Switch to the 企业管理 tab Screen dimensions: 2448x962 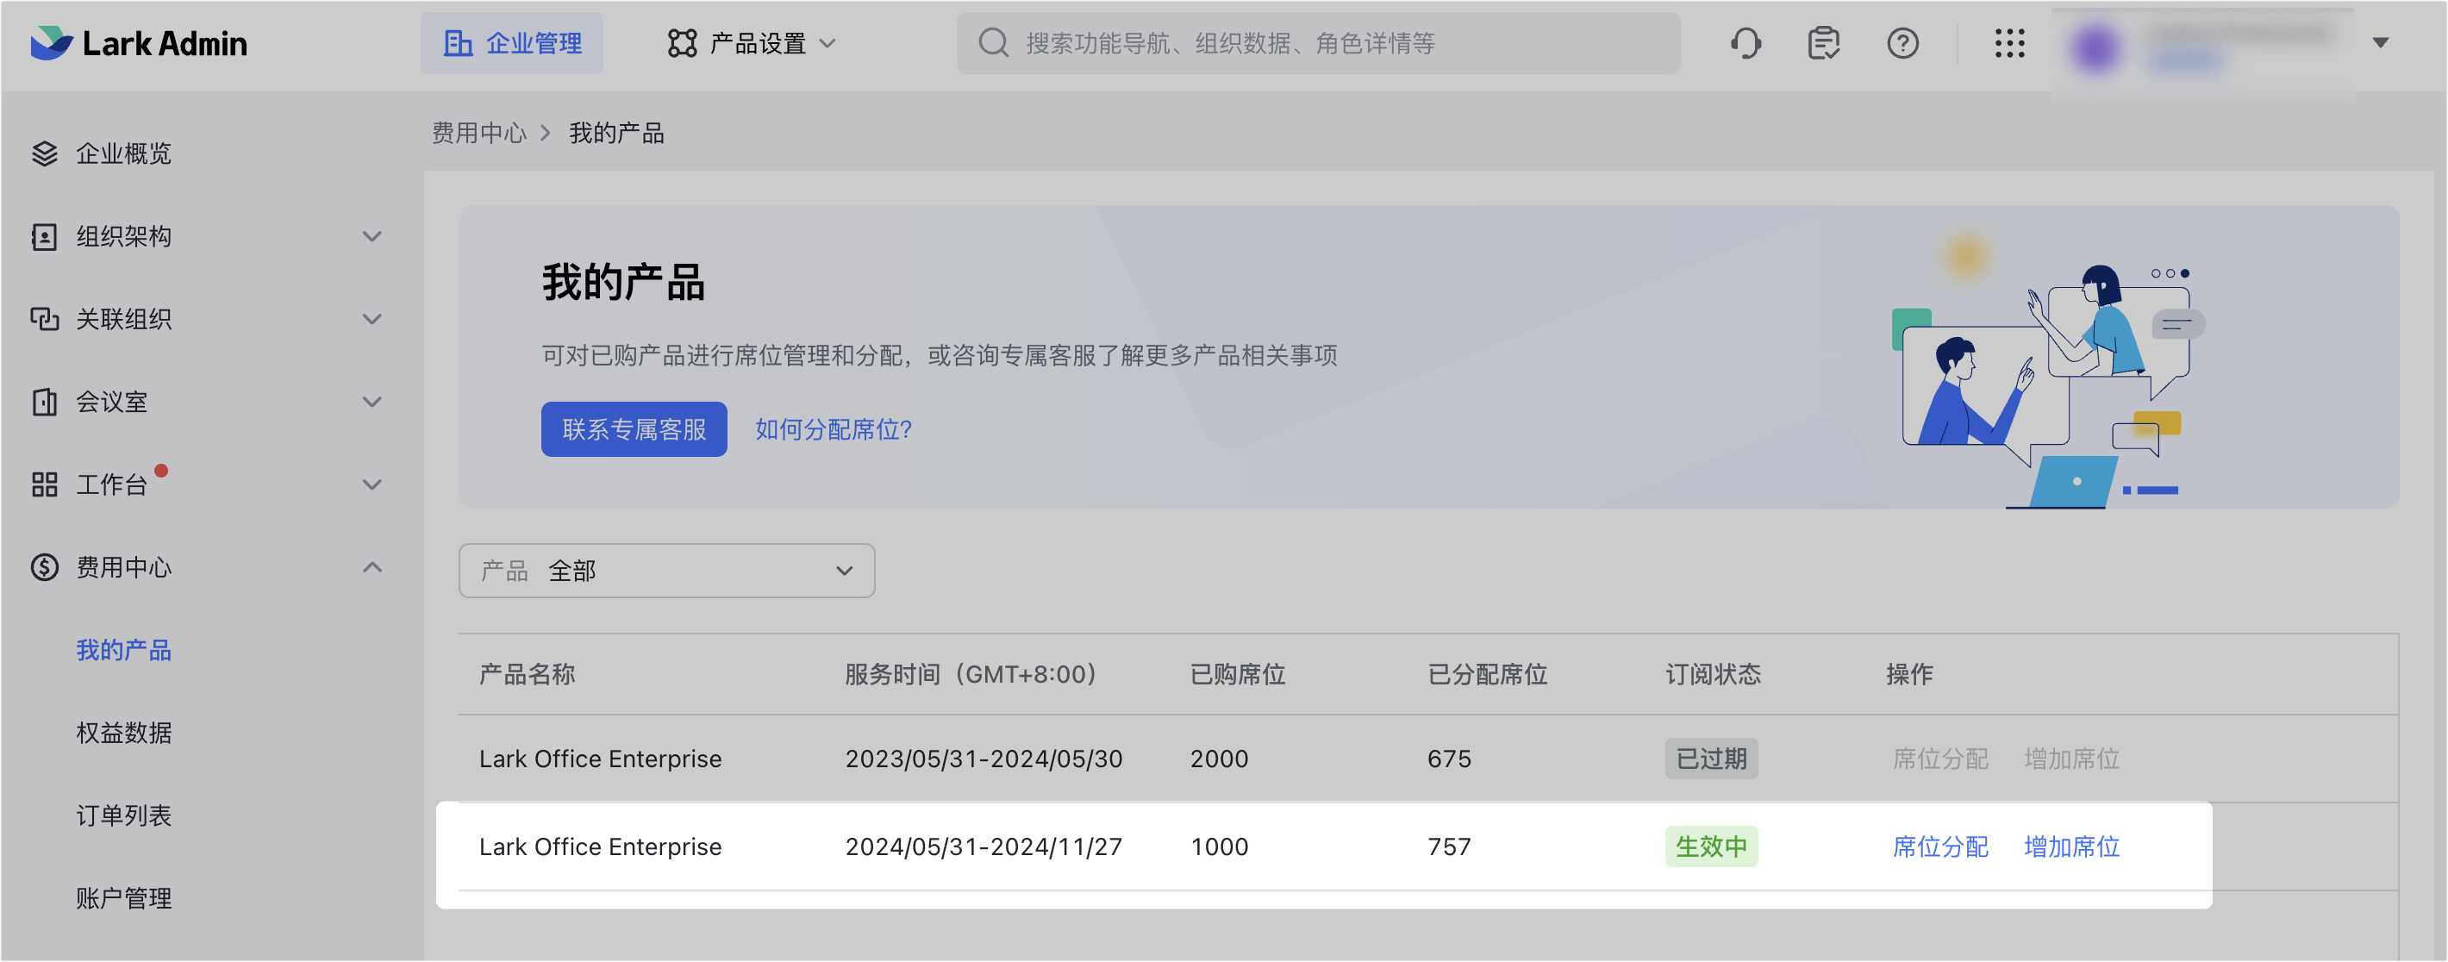tap(512, 43)
